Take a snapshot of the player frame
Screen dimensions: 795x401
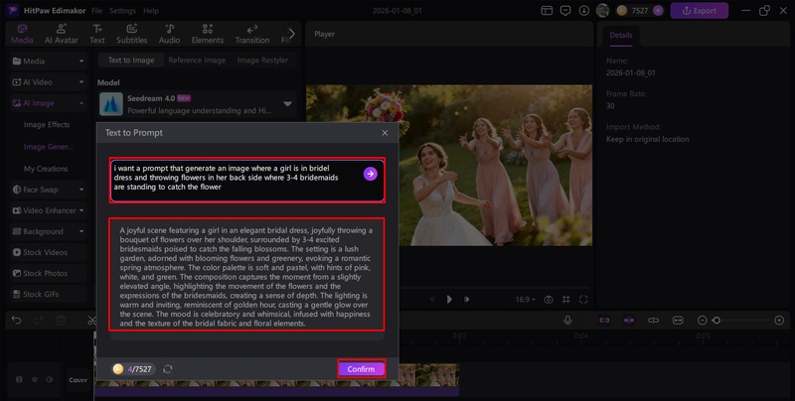[548, 299]
